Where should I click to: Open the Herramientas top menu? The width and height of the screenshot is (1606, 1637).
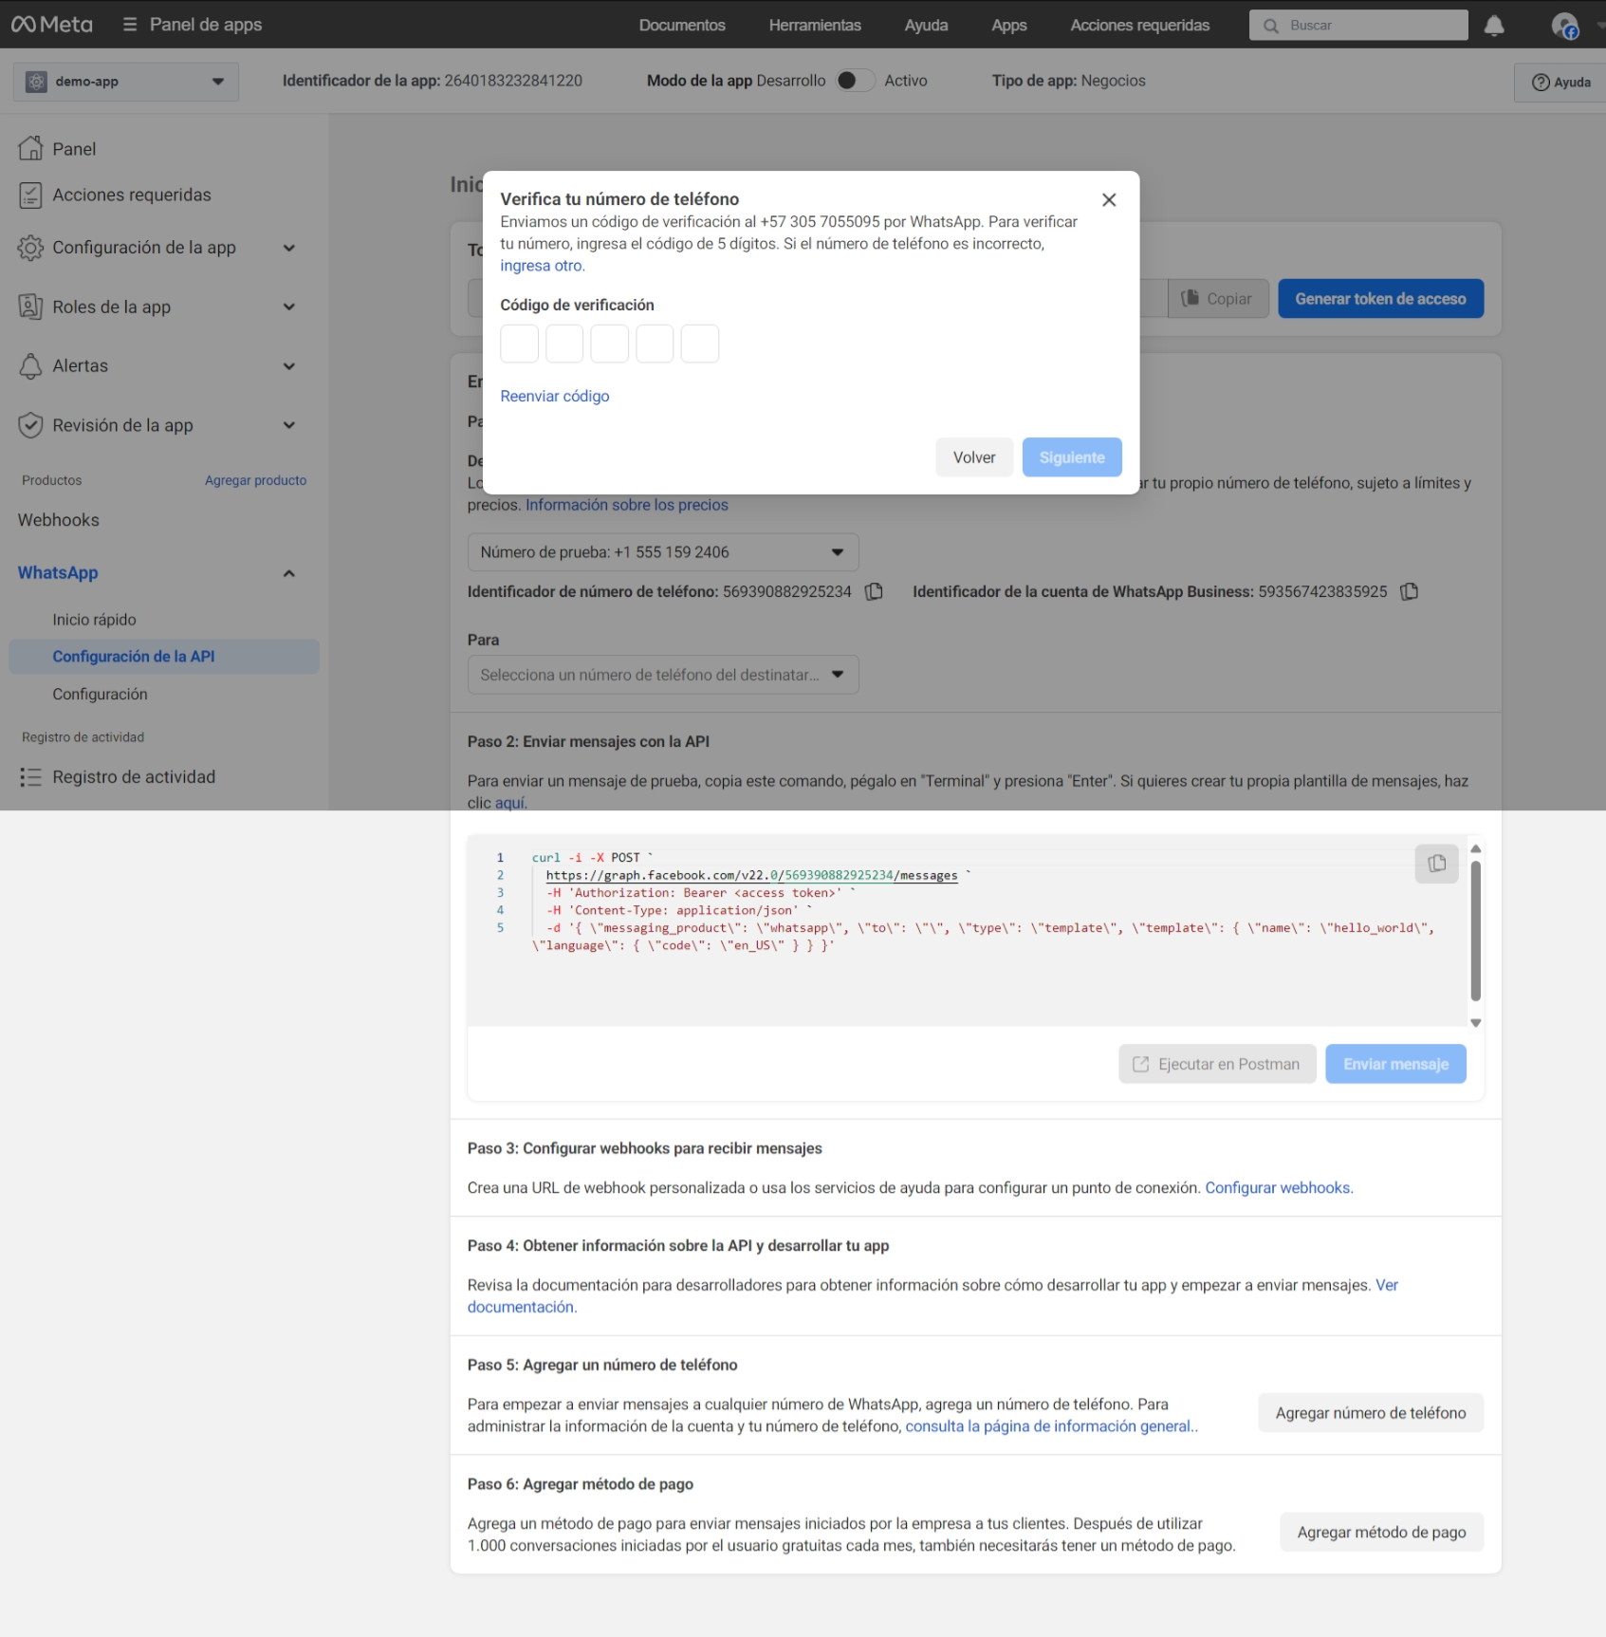[x=814, y=26]
